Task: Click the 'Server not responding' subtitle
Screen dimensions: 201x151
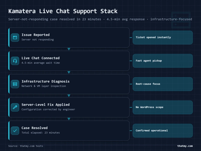Action: (37, 40)
